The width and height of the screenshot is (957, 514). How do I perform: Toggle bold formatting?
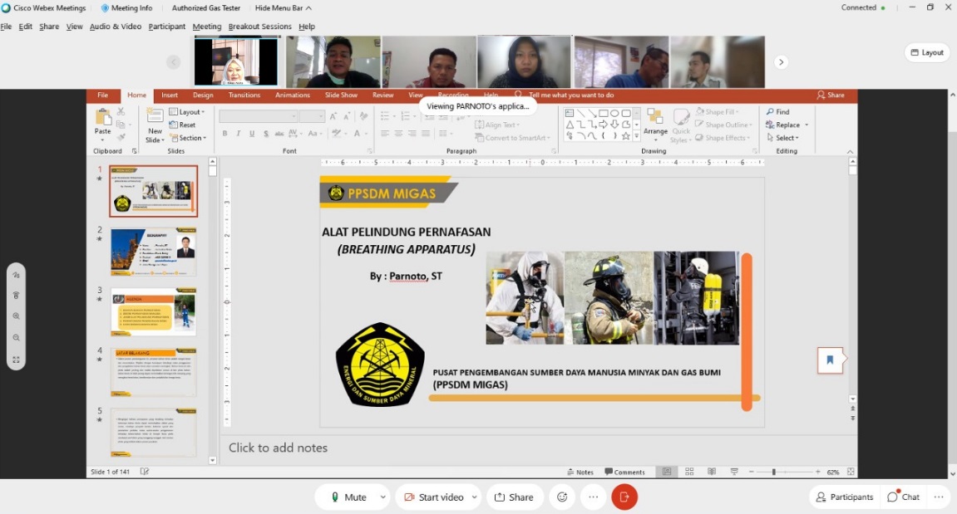pyautogui.click(x=224, y=132)
